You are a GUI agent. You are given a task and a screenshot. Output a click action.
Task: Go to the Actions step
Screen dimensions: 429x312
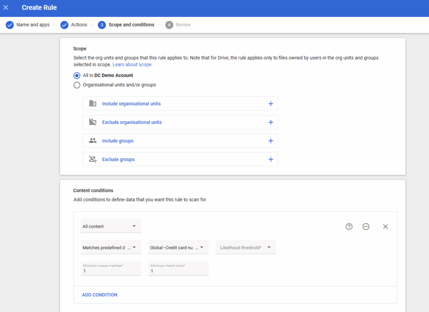(x=74, y=25)
